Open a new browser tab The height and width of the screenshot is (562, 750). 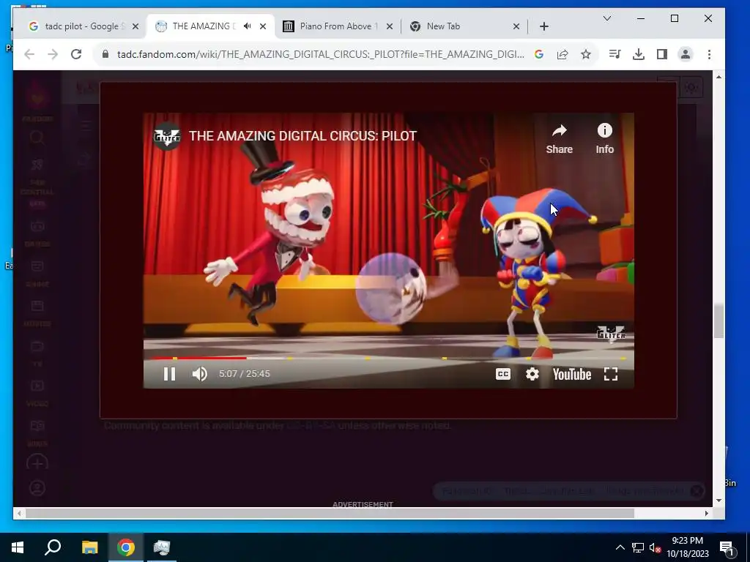[544, 26]
